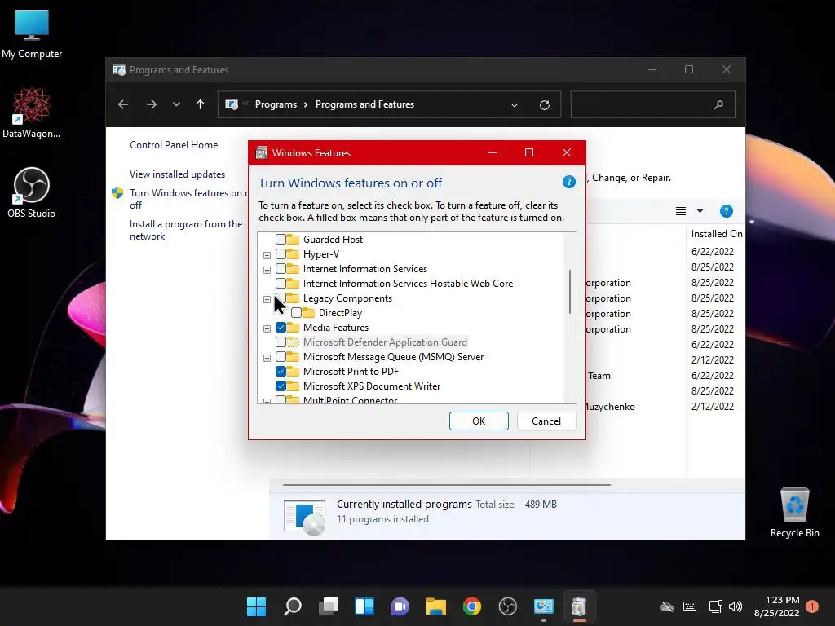Enable the Hyper-V checkbox
The height and width of the screenshot is (626, 835).
[x=281, y=254]
